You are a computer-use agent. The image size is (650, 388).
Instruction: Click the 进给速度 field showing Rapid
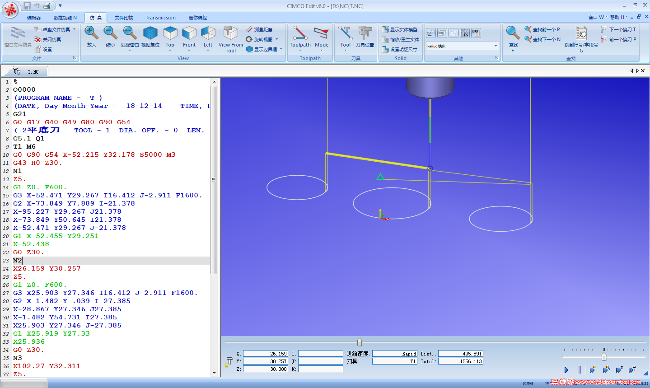[395, 354]
